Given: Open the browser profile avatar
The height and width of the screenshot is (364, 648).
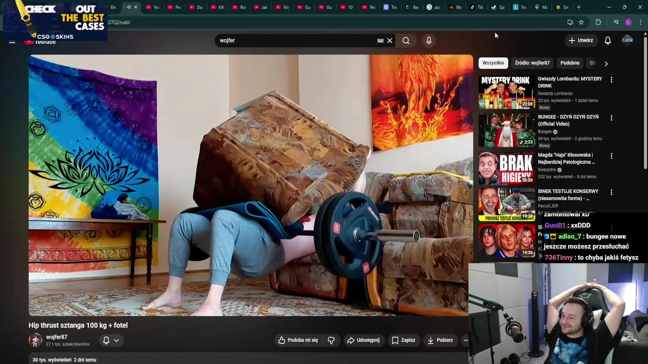Looking at the screenshot, I should pyautogui.click(x=628, y=22).
